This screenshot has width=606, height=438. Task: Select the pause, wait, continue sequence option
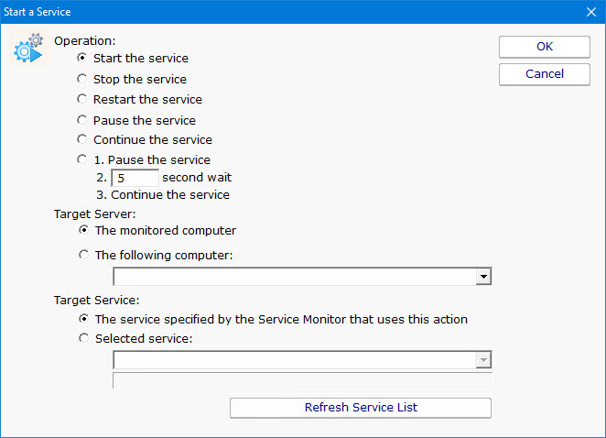point(82,160)
